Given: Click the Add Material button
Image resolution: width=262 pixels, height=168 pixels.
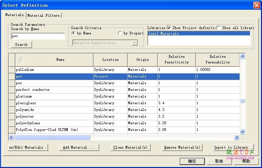Looking at the screenshot, I should tap(79, 148).
